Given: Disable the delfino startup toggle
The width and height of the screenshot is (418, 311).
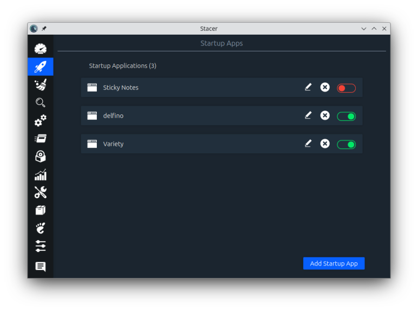Looking at the screenshot, I should 346,116.
